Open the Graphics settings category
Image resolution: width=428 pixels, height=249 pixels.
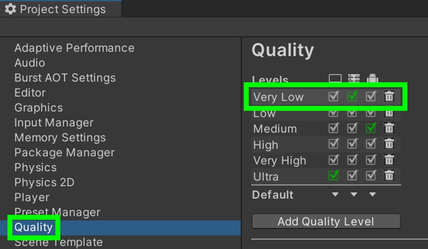coord(38,108)
